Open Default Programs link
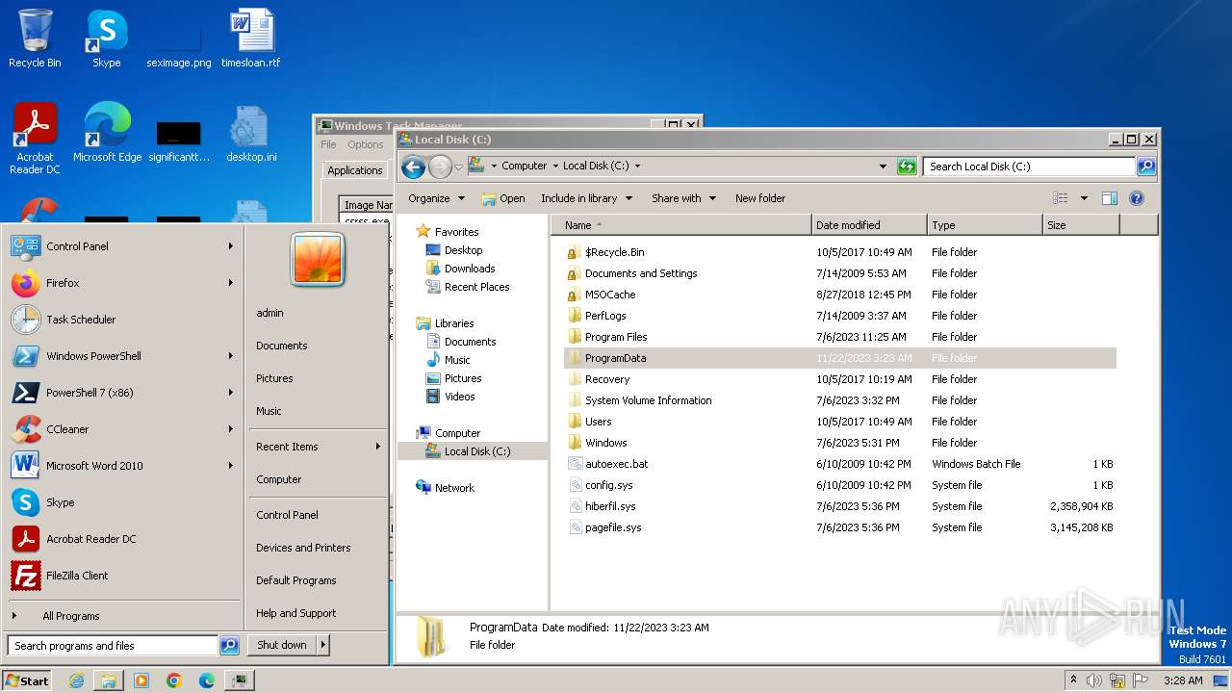The width and height of the screenshot is (1232, 693). 295,580
